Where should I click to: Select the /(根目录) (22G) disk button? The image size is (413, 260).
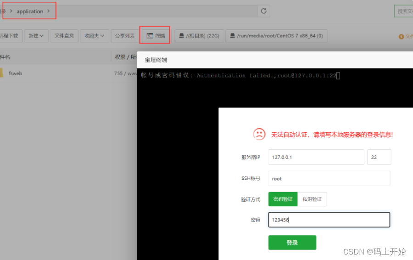coord(199,35)
